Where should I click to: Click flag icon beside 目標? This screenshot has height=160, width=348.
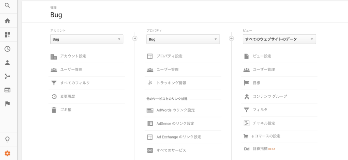coord(247,83)
